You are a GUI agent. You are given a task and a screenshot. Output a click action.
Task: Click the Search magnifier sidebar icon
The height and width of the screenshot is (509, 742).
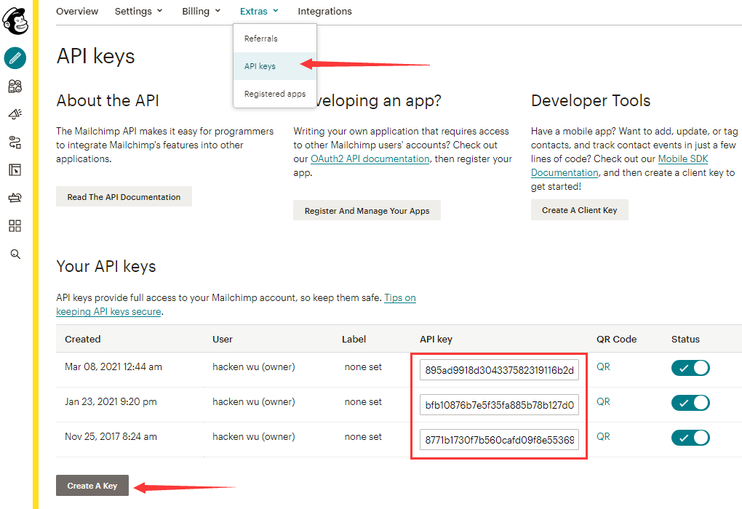pyautogui.click(x=15, y=254)
